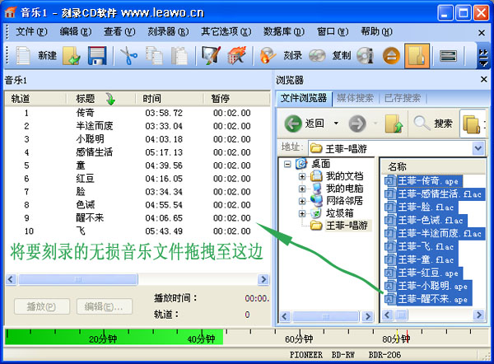Screen dimensions: 494x364
Task: Go back with green arrow in browser
Action: [293, 124]
